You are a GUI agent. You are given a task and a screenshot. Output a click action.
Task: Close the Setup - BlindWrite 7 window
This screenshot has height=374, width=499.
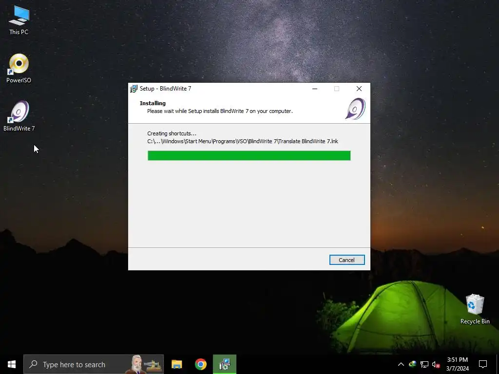[x=359, y=89]
